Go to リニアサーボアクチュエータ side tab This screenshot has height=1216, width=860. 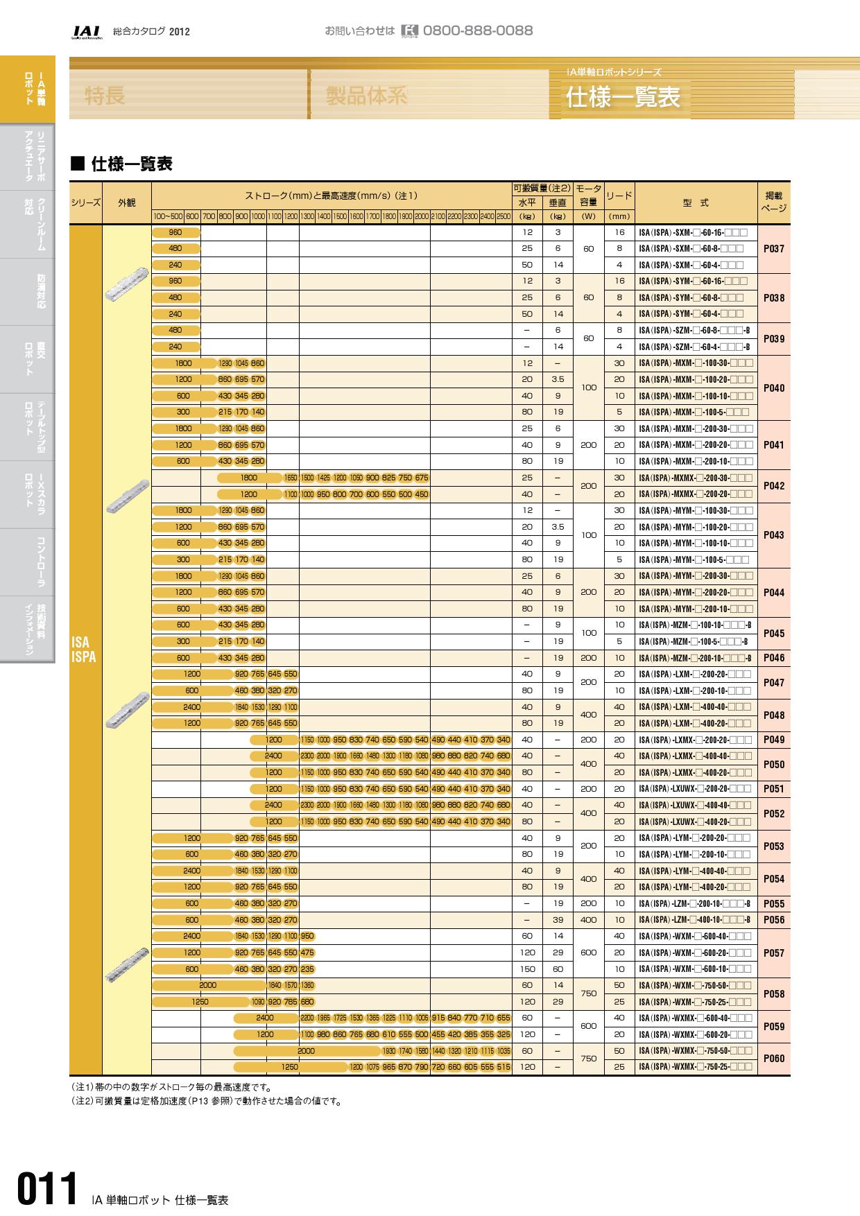point(28,156)
